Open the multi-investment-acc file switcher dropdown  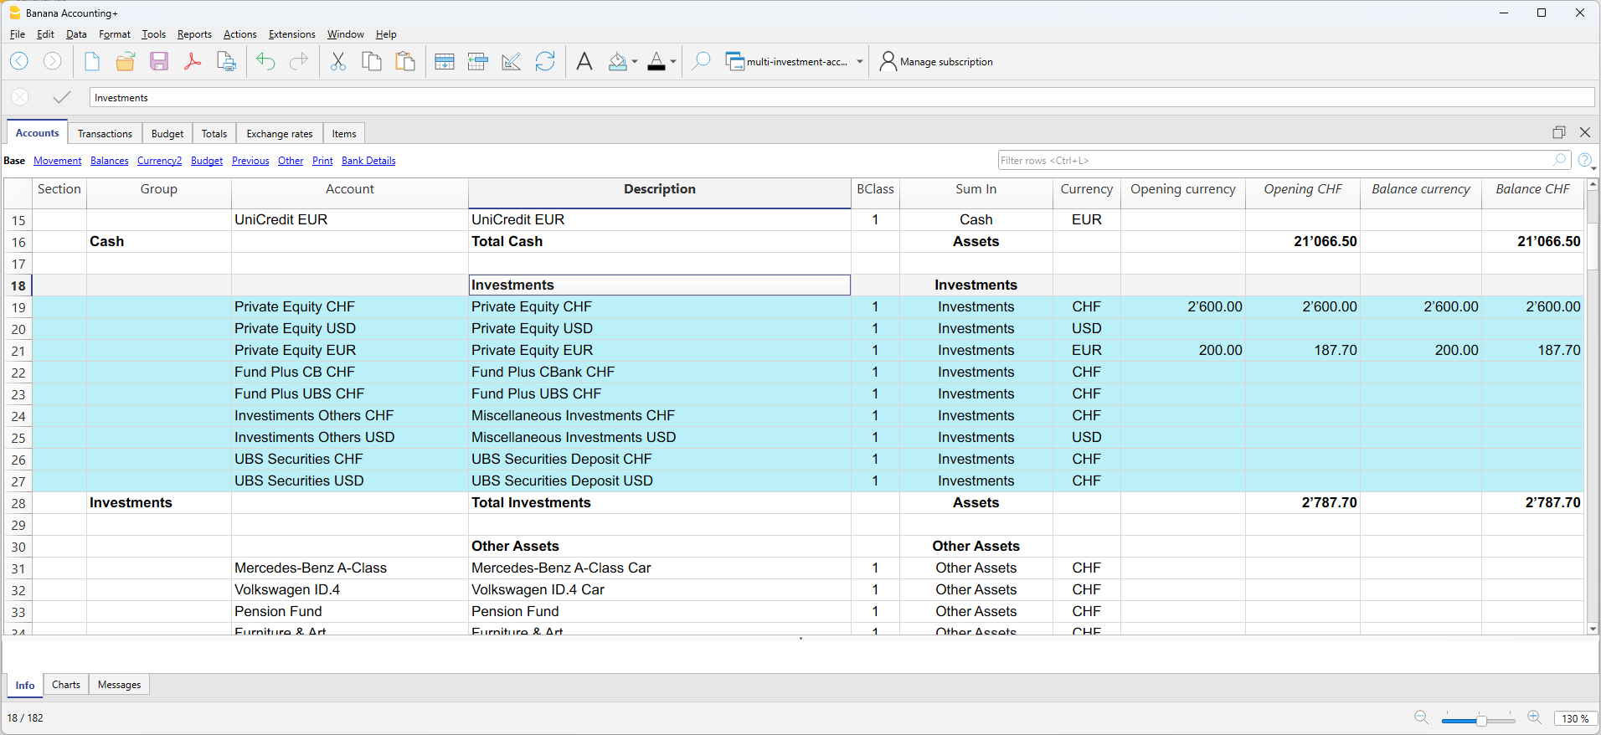click(860, 62)
